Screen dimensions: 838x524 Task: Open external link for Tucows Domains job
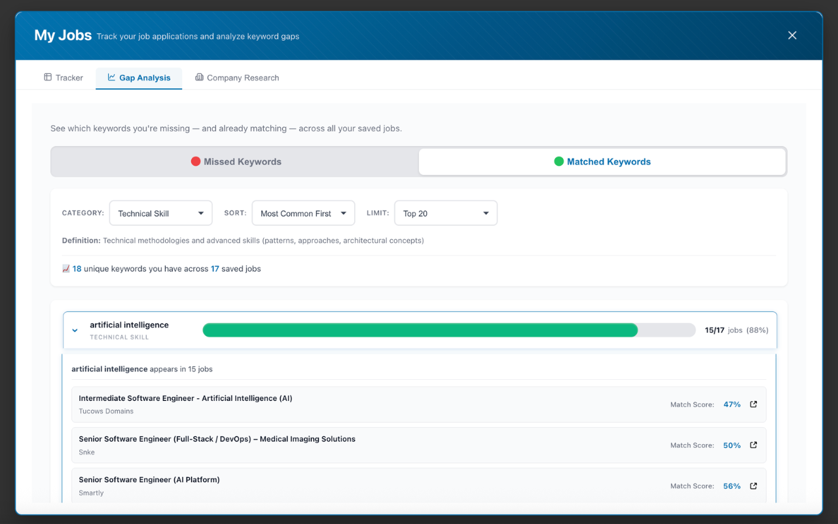coord(754,404)
